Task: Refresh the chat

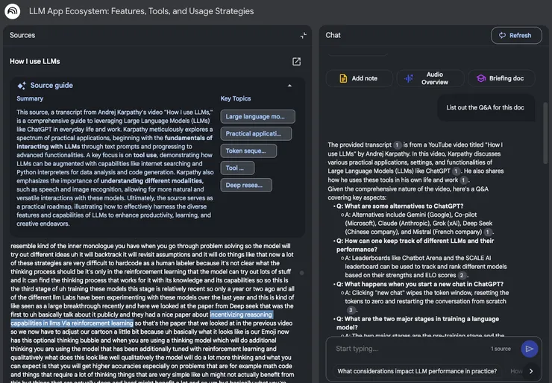Action: [515, 35]
